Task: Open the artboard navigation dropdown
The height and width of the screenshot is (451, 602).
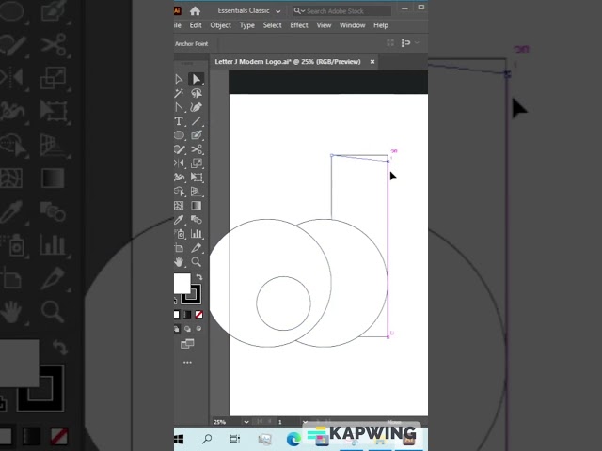Action: pyautogui.click(x=305, y=422)
